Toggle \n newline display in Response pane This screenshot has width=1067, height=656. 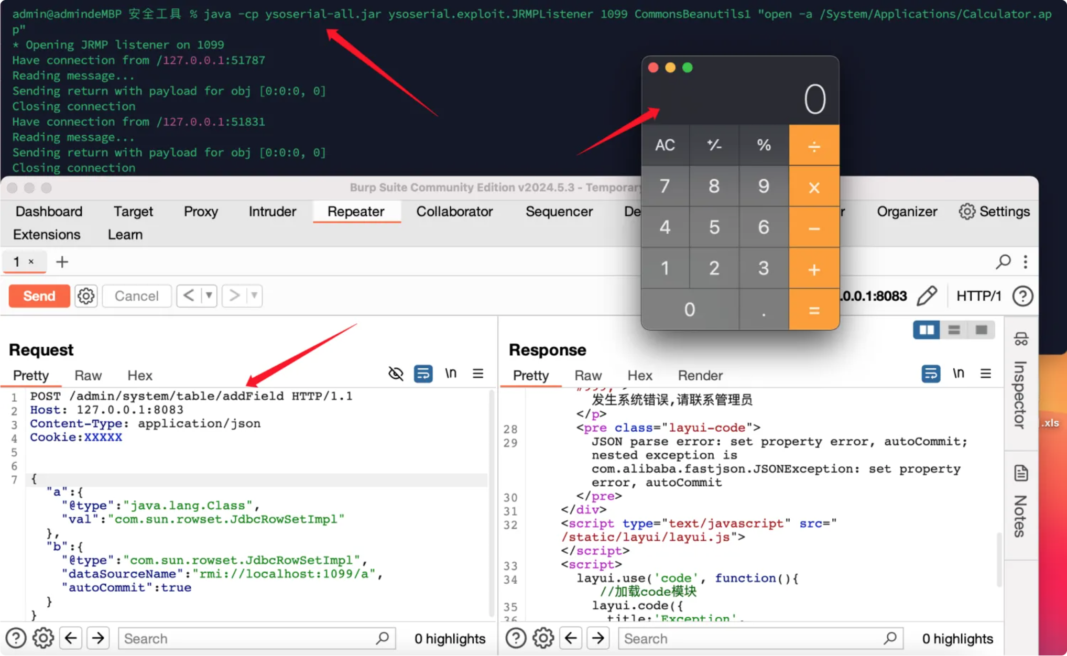coord(959,373)
